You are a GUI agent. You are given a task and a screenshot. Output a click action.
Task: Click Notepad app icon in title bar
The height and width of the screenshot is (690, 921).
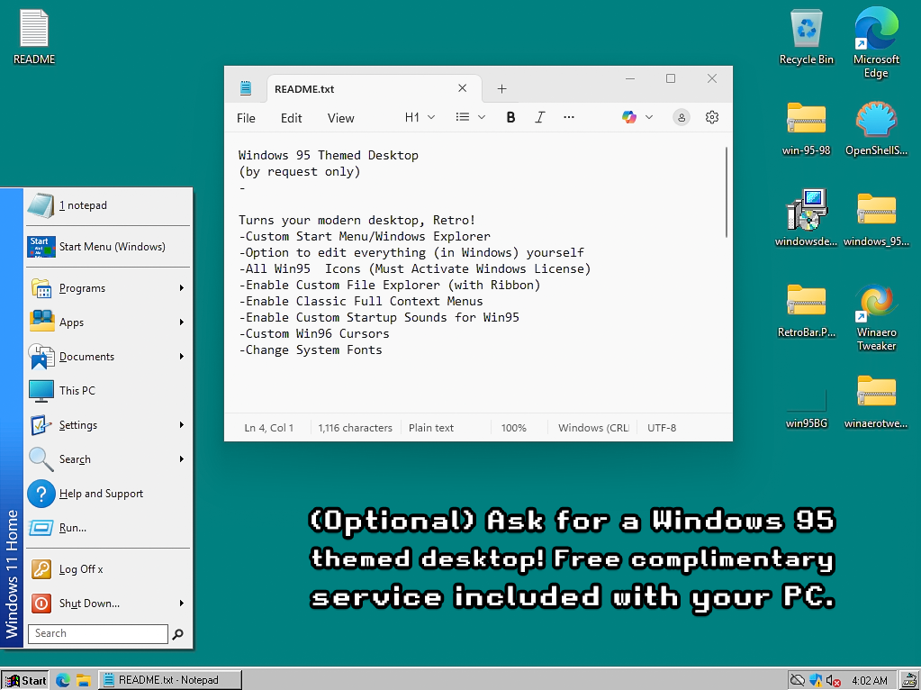(x=246, y=88)
